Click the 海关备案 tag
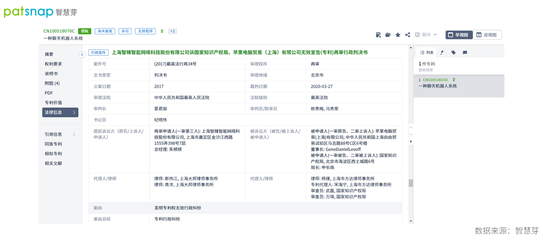Screen dimensions: 543x240 point(105,31)
